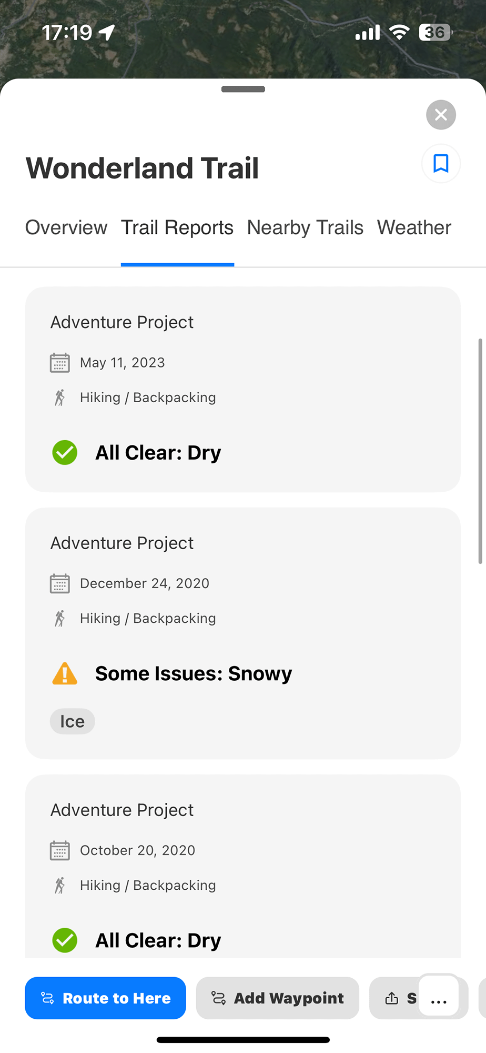Screen dimensions: 486x1053
Task: Select the Weather tab
Action: (414, 228)
